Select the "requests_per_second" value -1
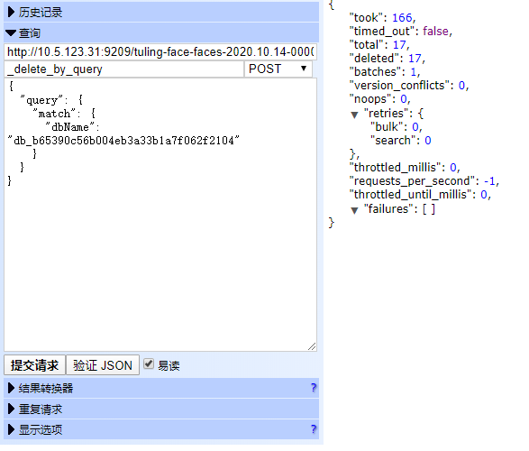529x451 pixels. (x=489, y=181)
